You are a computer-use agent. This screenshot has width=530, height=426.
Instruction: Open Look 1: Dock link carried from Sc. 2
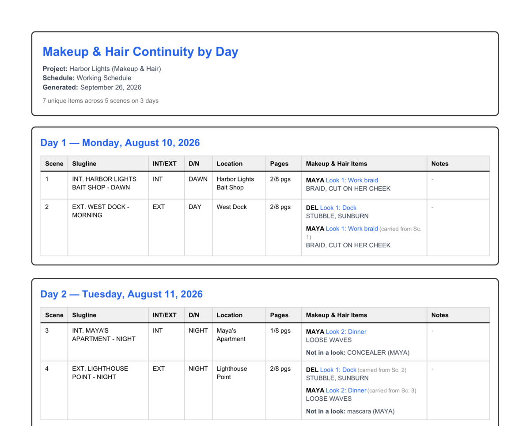(338, 370)
